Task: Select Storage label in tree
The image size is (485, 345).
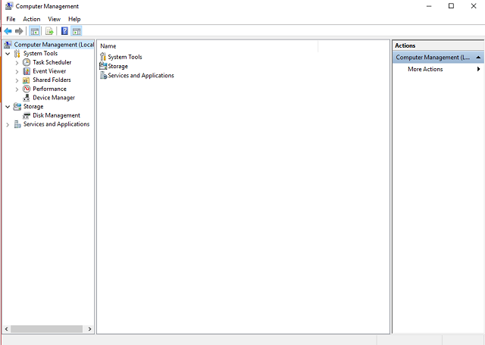Action: 33,106
